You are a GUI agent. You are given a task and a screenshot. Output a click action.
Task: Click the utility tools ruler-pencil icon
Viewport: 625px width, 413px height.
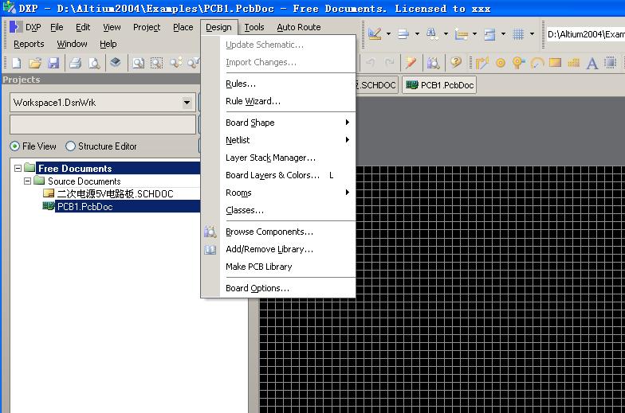[x=375, y=33]
